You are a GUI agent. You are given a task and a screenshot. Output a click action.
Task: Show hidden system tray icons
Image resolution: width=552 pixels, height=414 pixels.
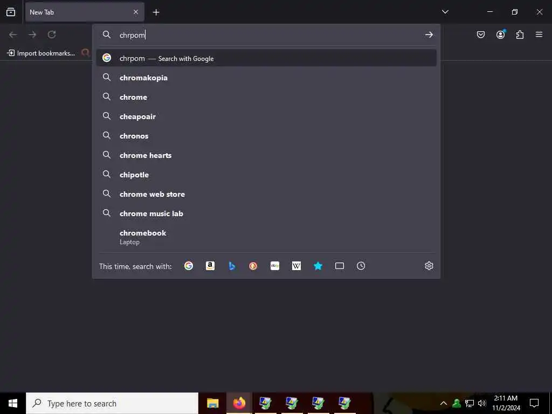pyautogui.click(x=444, y=403)
